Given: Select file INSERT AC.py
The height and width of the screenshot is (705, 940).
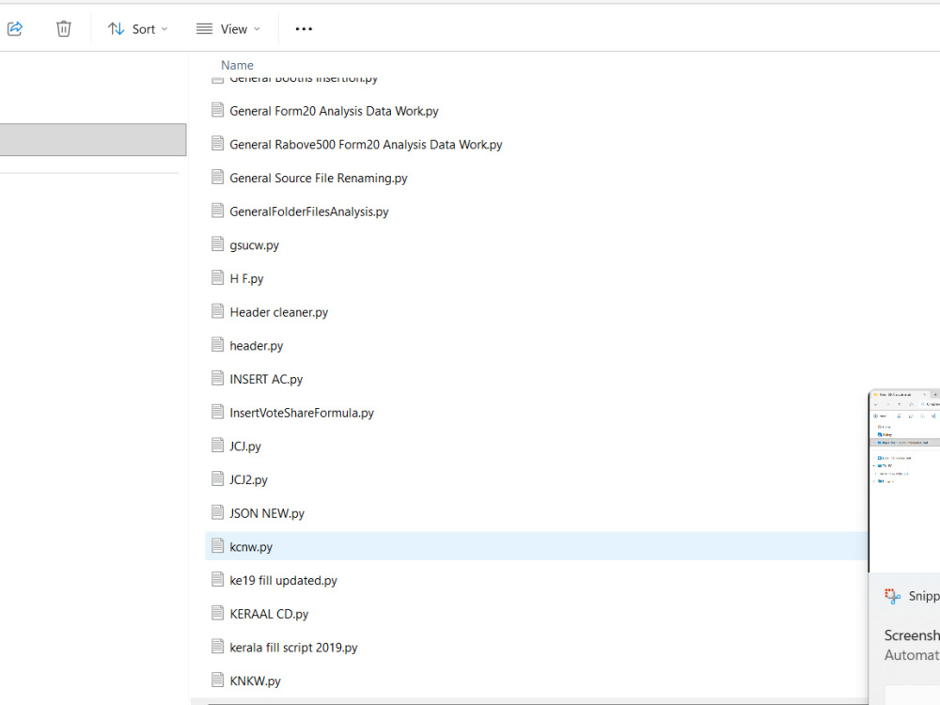Looking at the screenshot, I should click(x=266, y=380).
